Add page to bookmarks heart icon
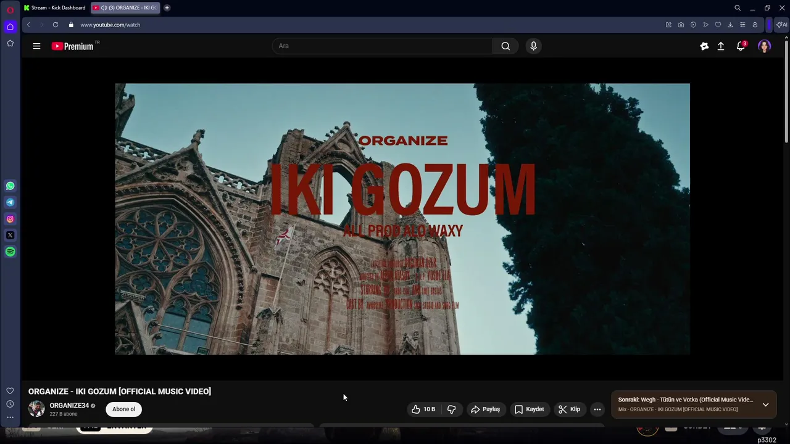Viewport: 790px width, 444px height. click(718, 25)
